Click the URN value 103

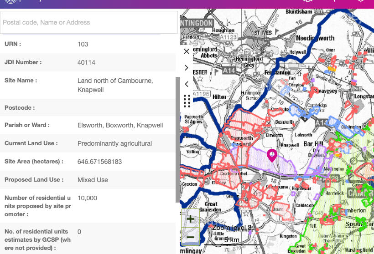tap(83, 44)
